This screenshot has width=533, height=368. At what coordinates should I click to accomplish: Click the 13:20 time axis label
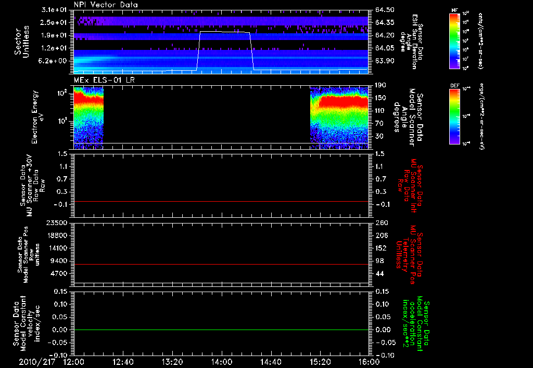tap(172, 362)
